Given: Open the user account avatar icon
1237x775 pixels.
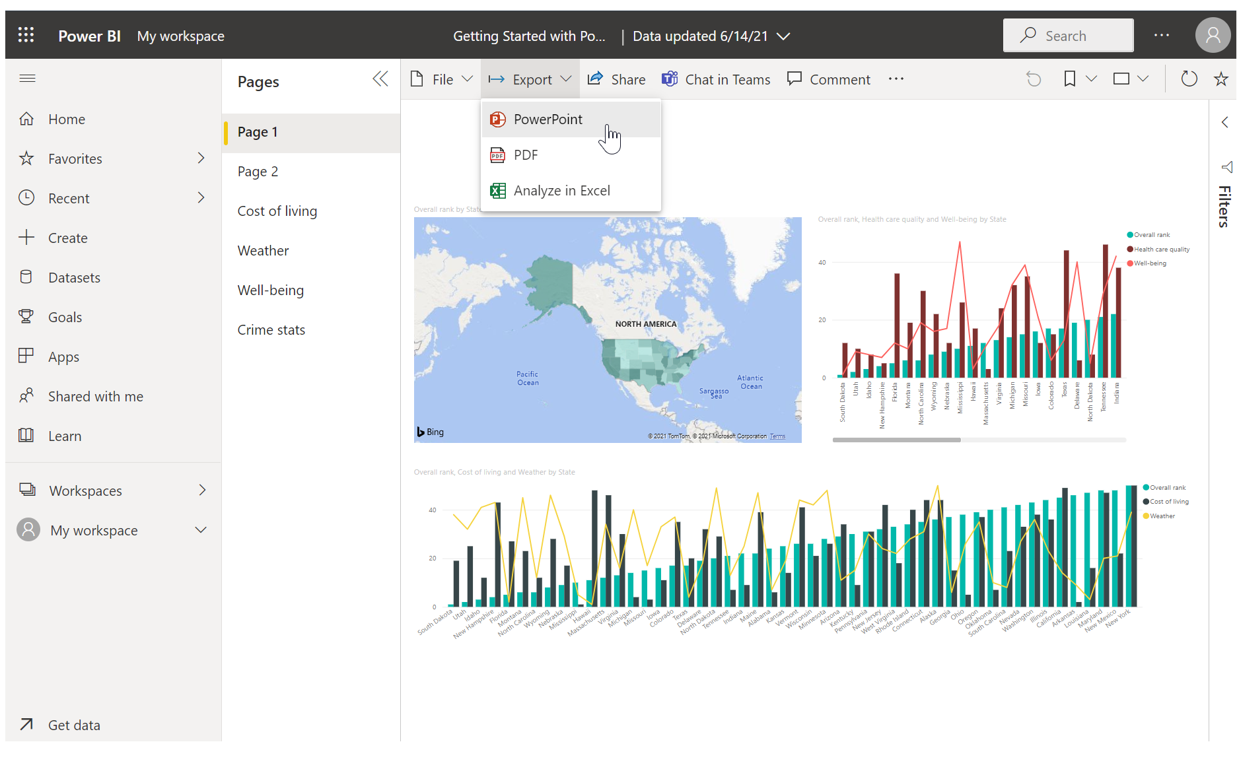Looking at the screenshot, I should coord(1213,35).
